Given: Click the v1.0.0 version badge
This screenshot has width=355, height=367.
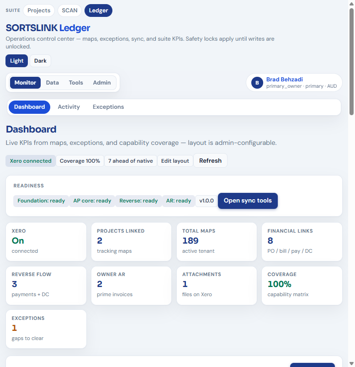Looking at the screenshot, I should tap(207, 201).
